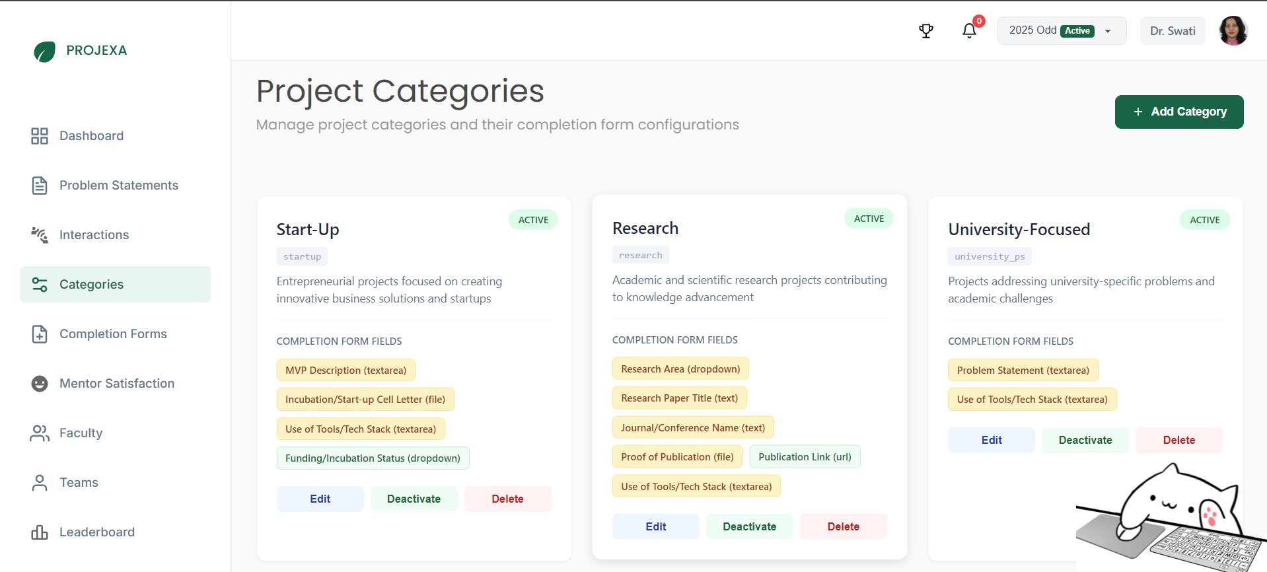Click the Dr. Swati name button

[x=1173, y=31]
